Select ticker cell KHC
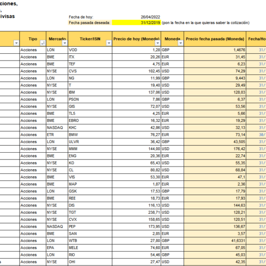Screen dimensions: 266x266 90,128
